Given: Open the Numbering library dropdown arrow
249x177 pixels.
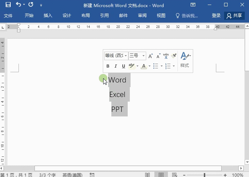Looking at the screenshot, I should coord(174,66).
